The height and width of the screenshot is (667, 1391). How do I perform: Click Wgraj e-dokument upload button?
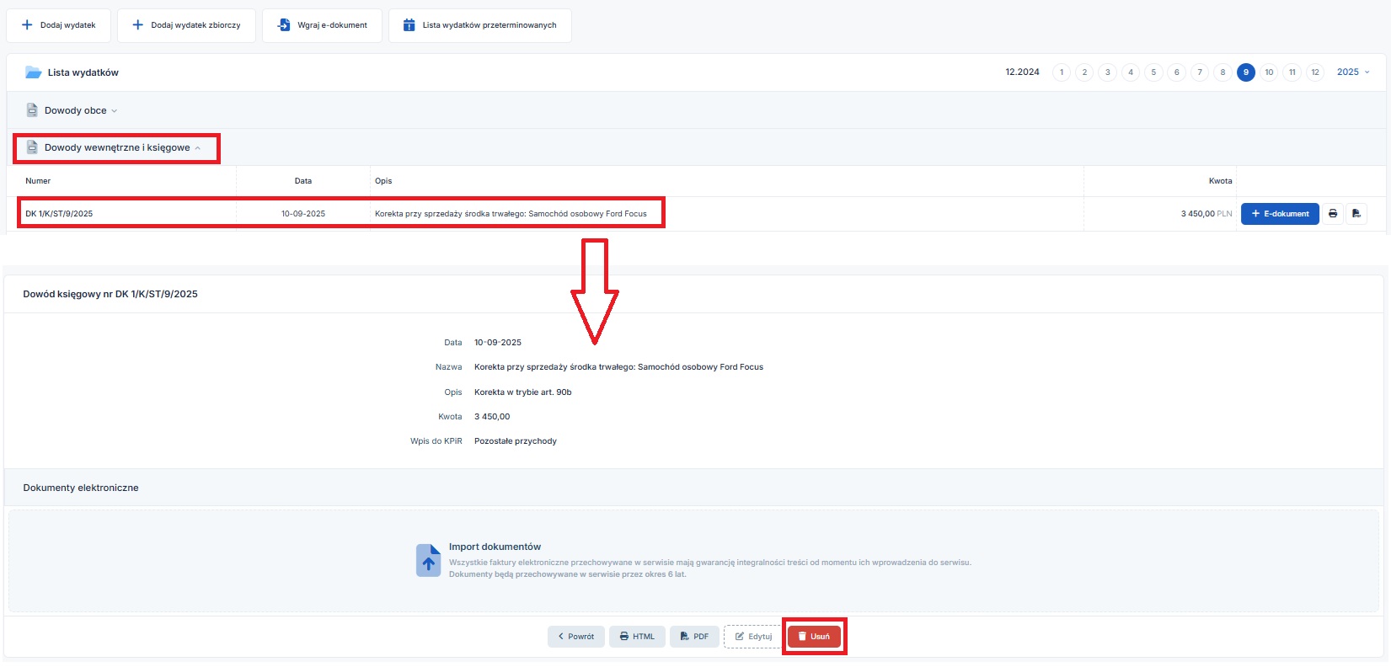[x=322, y=25]
